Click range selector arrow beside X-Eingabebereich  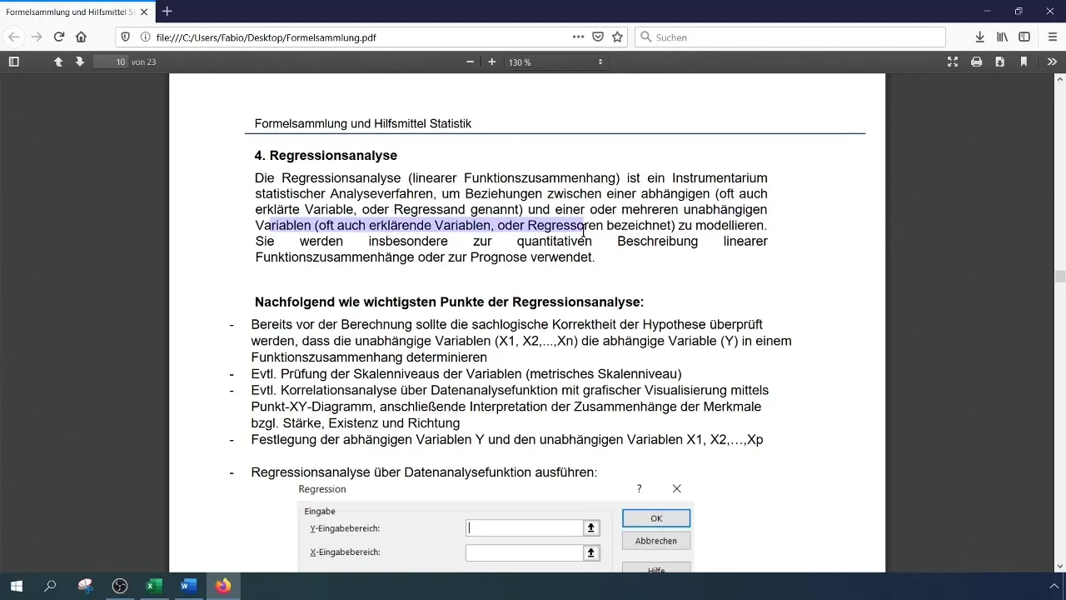pos(591,552)
